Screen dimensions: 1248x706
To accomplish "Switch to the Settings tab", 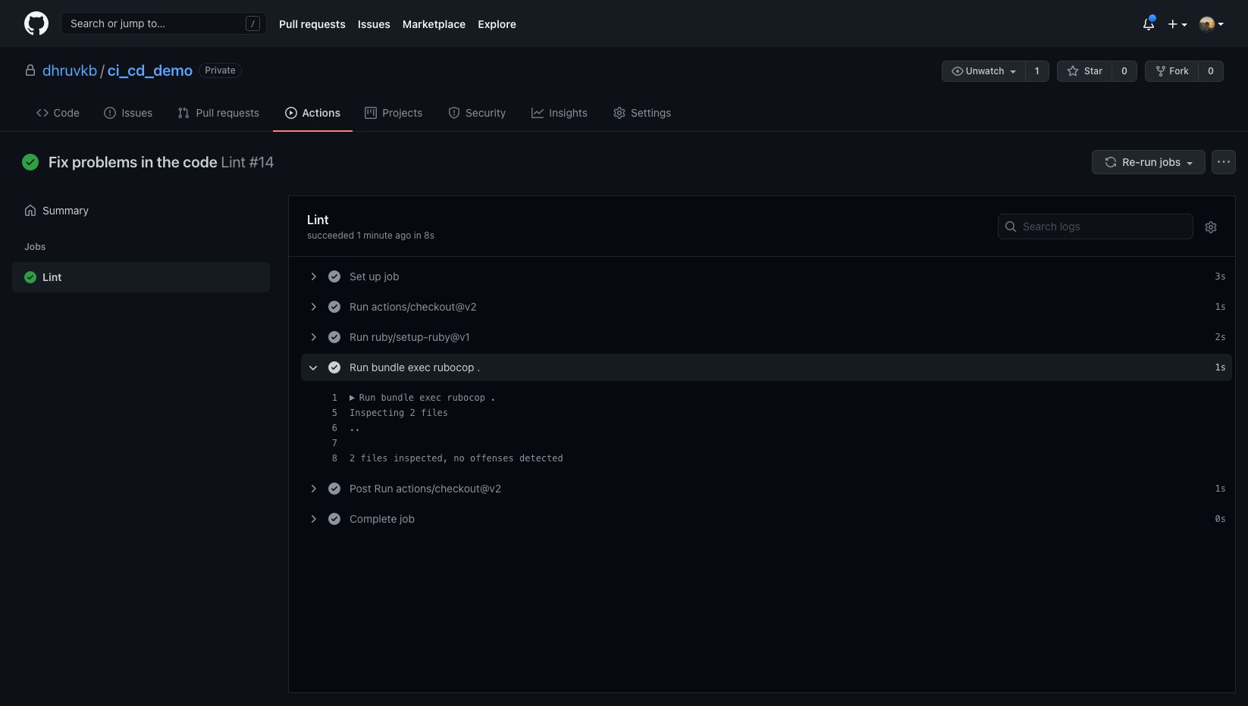I will (x=641, y=113).
